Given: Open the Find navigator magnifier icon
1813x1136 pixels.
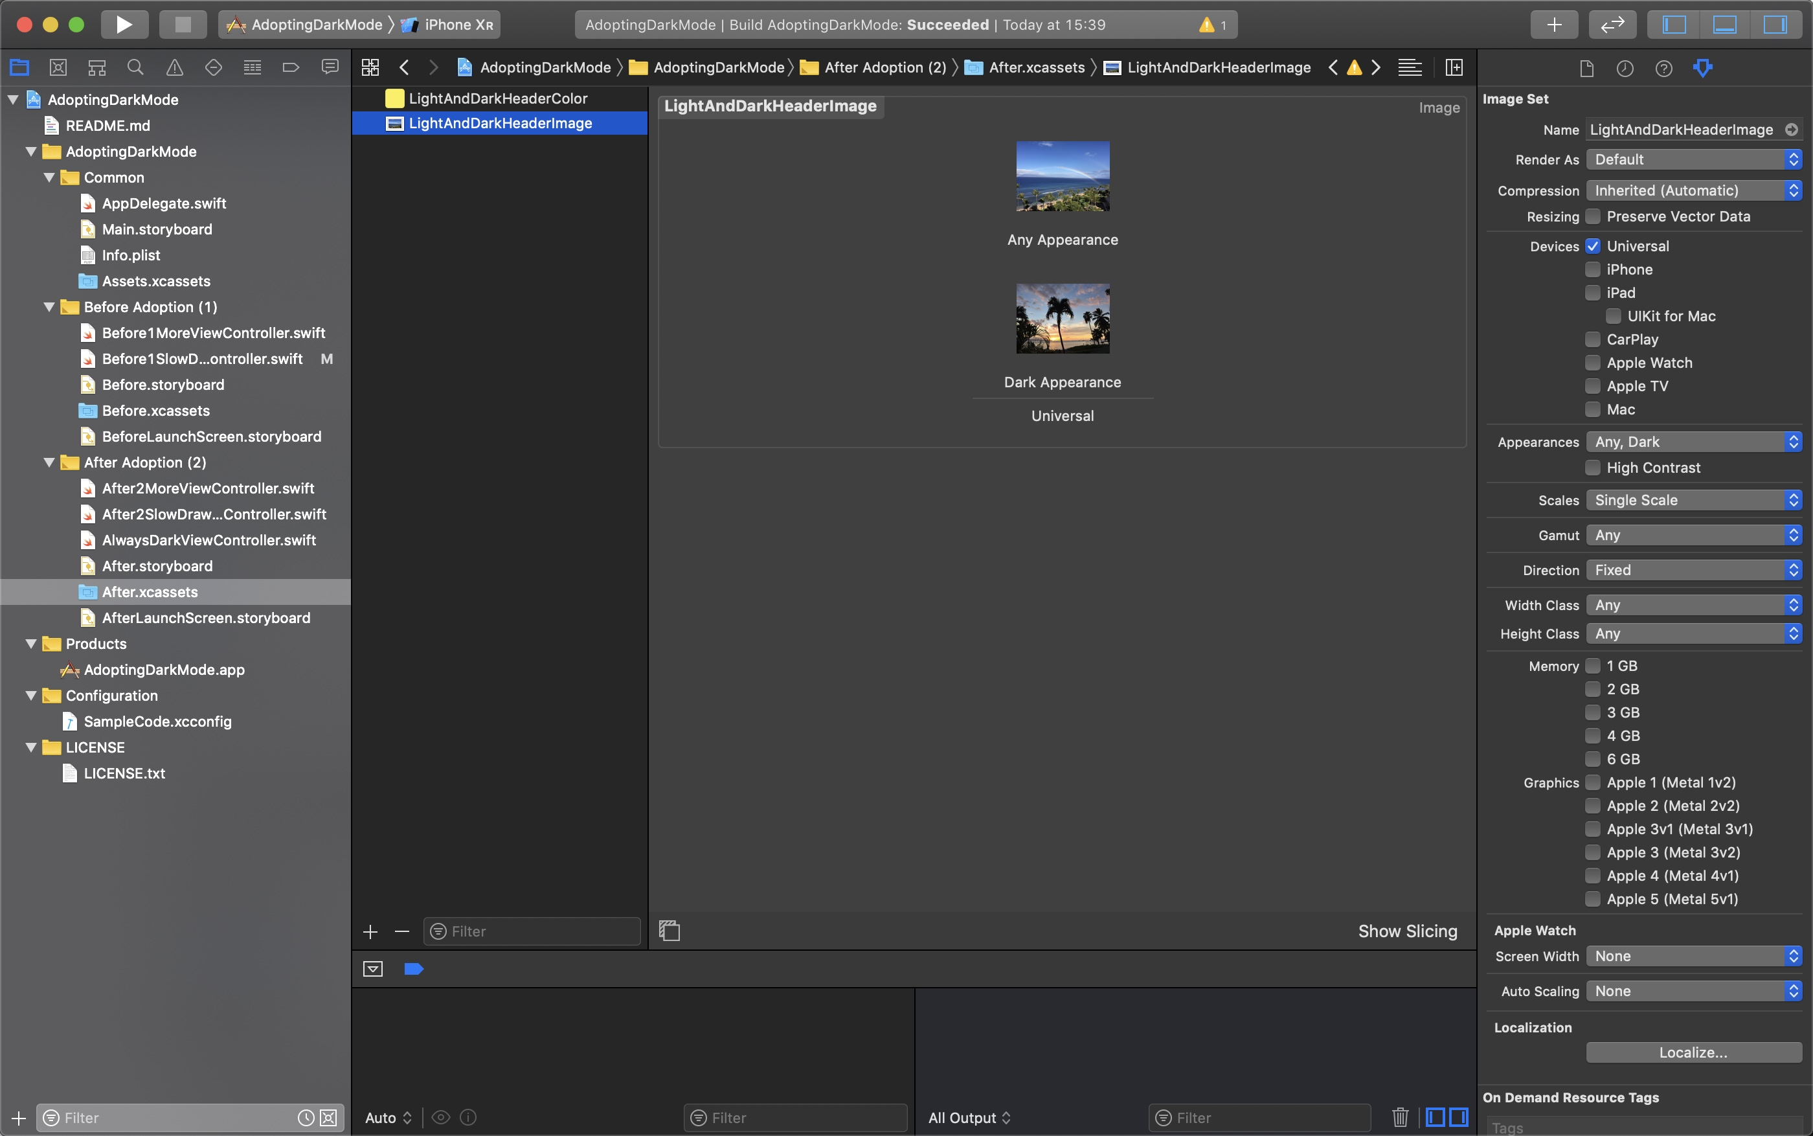Looking at the screenshot, I should pyautogui.click(x=135, y=67).
